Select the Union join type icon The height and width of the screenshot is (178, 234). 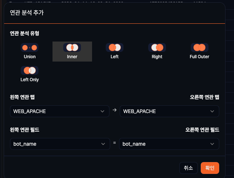(30, 47)
